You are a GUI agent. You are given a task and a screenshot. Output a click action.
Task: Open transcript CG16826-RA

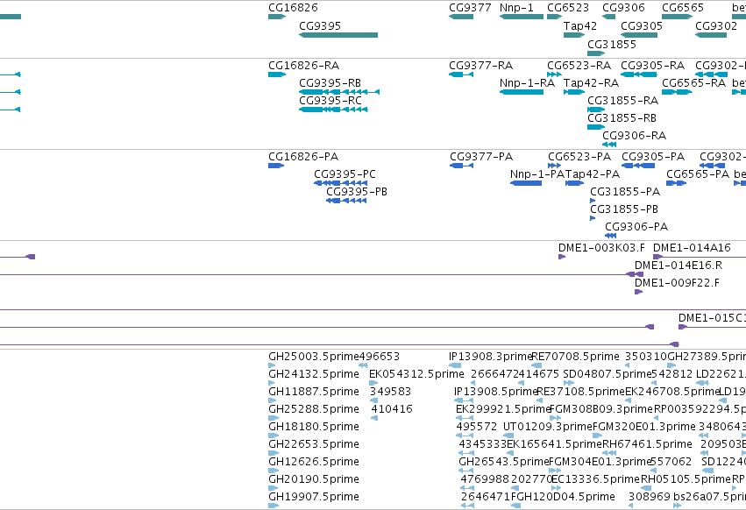(x=277, y=74)
